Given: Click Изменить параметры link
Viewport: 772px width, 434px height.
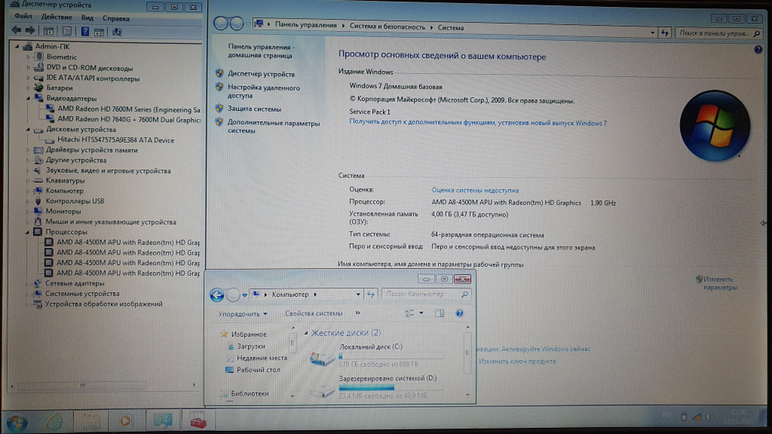Looking at the screenshot, I should pyautogui.click(x=720, y=283).
